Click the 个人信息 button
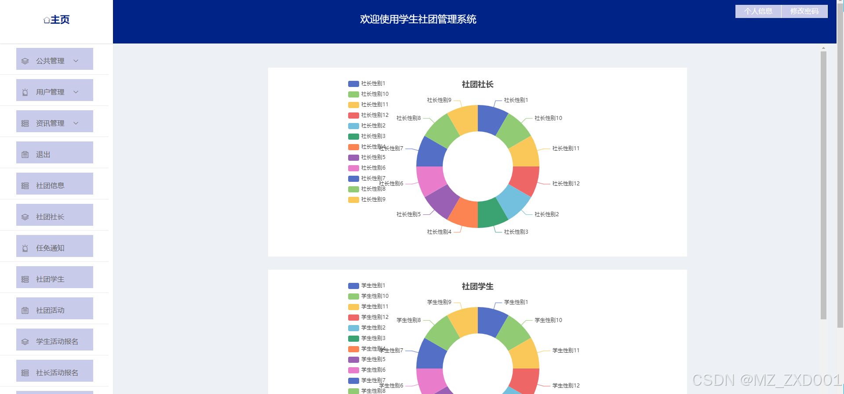844x394 pixels. coord(758,11)
